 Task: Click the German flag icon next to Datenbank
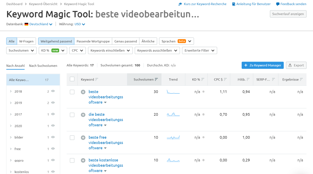point(26,24)
